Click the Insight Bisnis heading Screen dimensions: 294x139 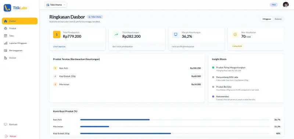(x=219, y=59)
